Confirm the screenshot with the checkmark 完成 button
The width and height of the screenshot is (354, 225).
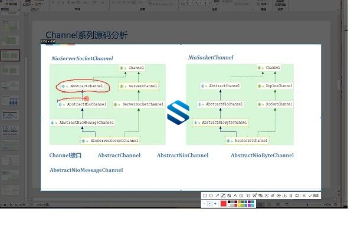[x=314, y=196]
